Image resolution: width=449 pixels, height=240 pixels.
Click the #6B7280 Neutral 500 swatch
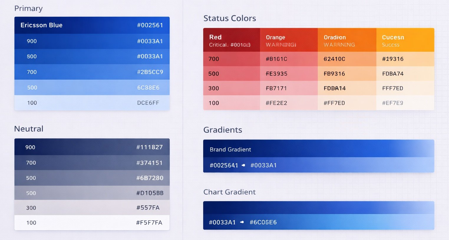tap(92, 178)
